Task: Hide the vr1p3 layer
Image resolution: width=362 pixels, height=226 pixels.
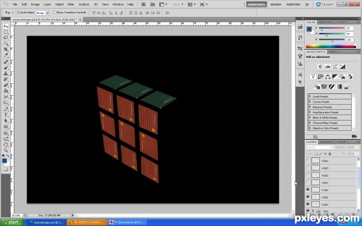Action: click(x=308, y=190)
